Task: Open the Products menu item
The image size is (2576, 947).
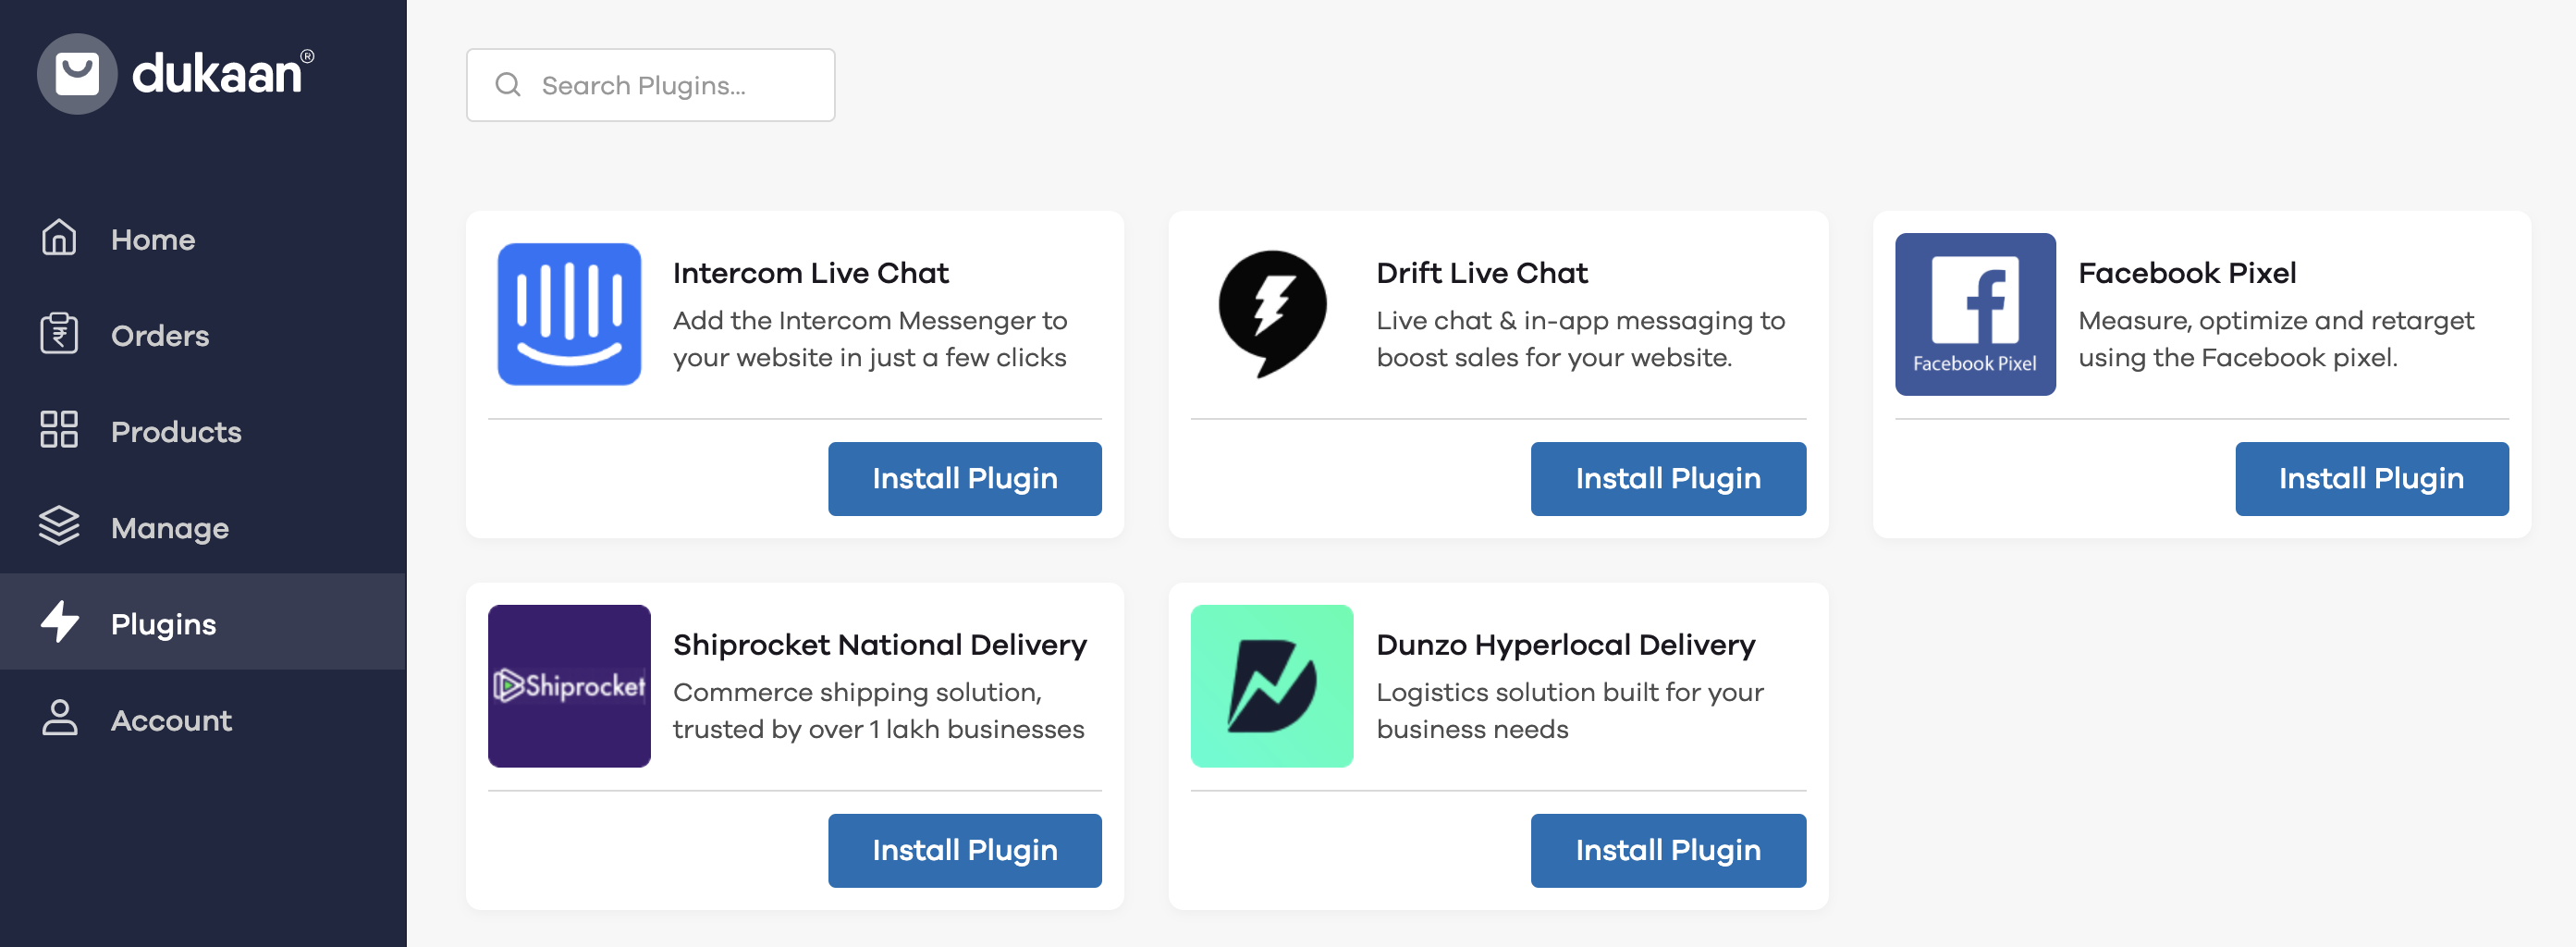Action: tap(203, 431)
